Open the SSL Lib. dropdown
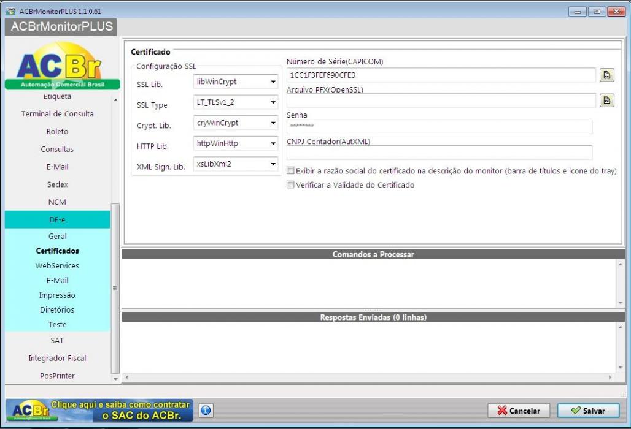Viewport: 631px width, 429px height. click(236, 82)
